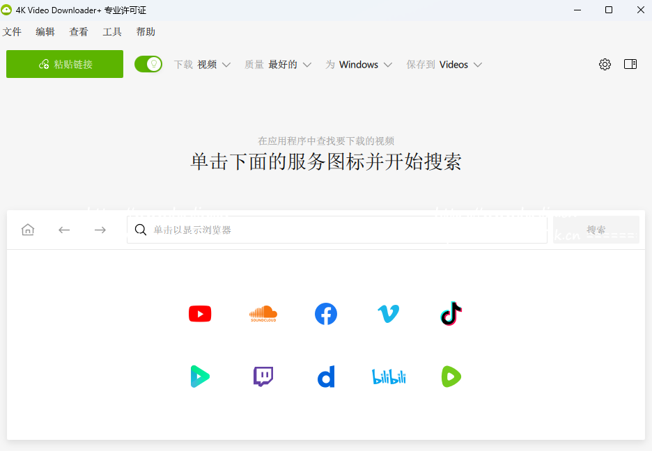Open the Rumble green play icon
Screen dimensions: 652x451
point(451,377)
